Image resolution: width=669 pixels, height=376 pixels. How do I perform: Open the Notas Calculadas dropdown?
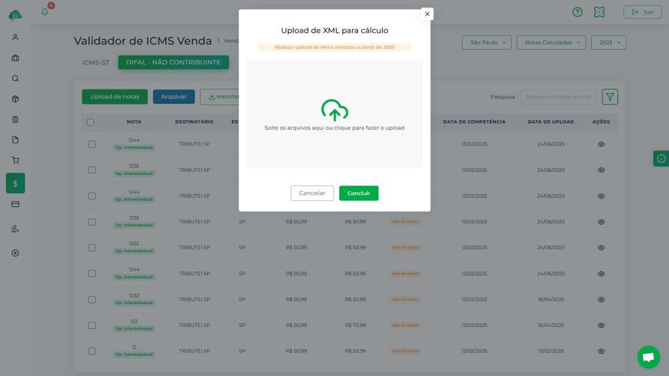552,42
